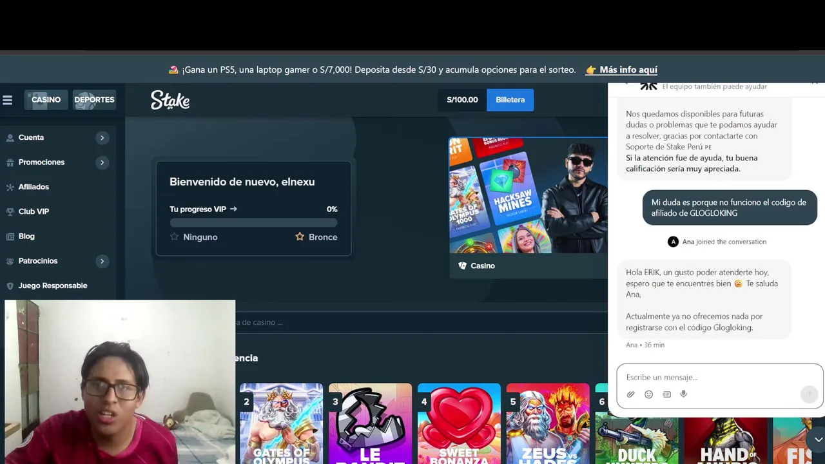This screenshot has height=464, width=825.
Task: Click the VIP progress bar
Action: tap(253, 223)
